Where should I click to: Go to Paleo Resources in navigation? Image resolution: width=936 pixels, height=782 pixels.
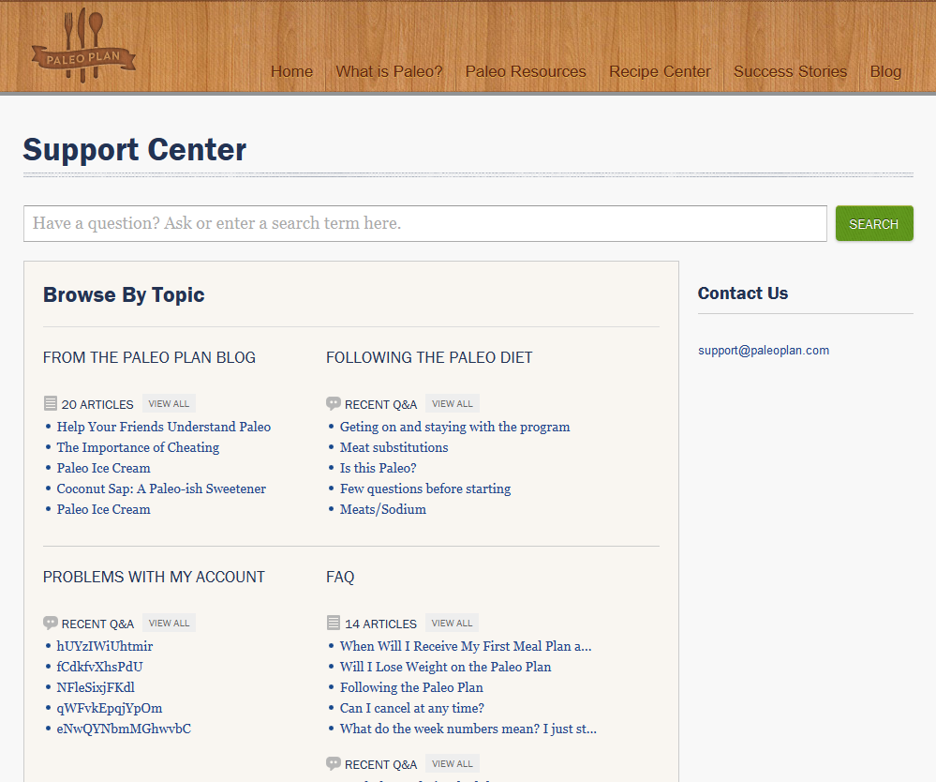point(526,71)
